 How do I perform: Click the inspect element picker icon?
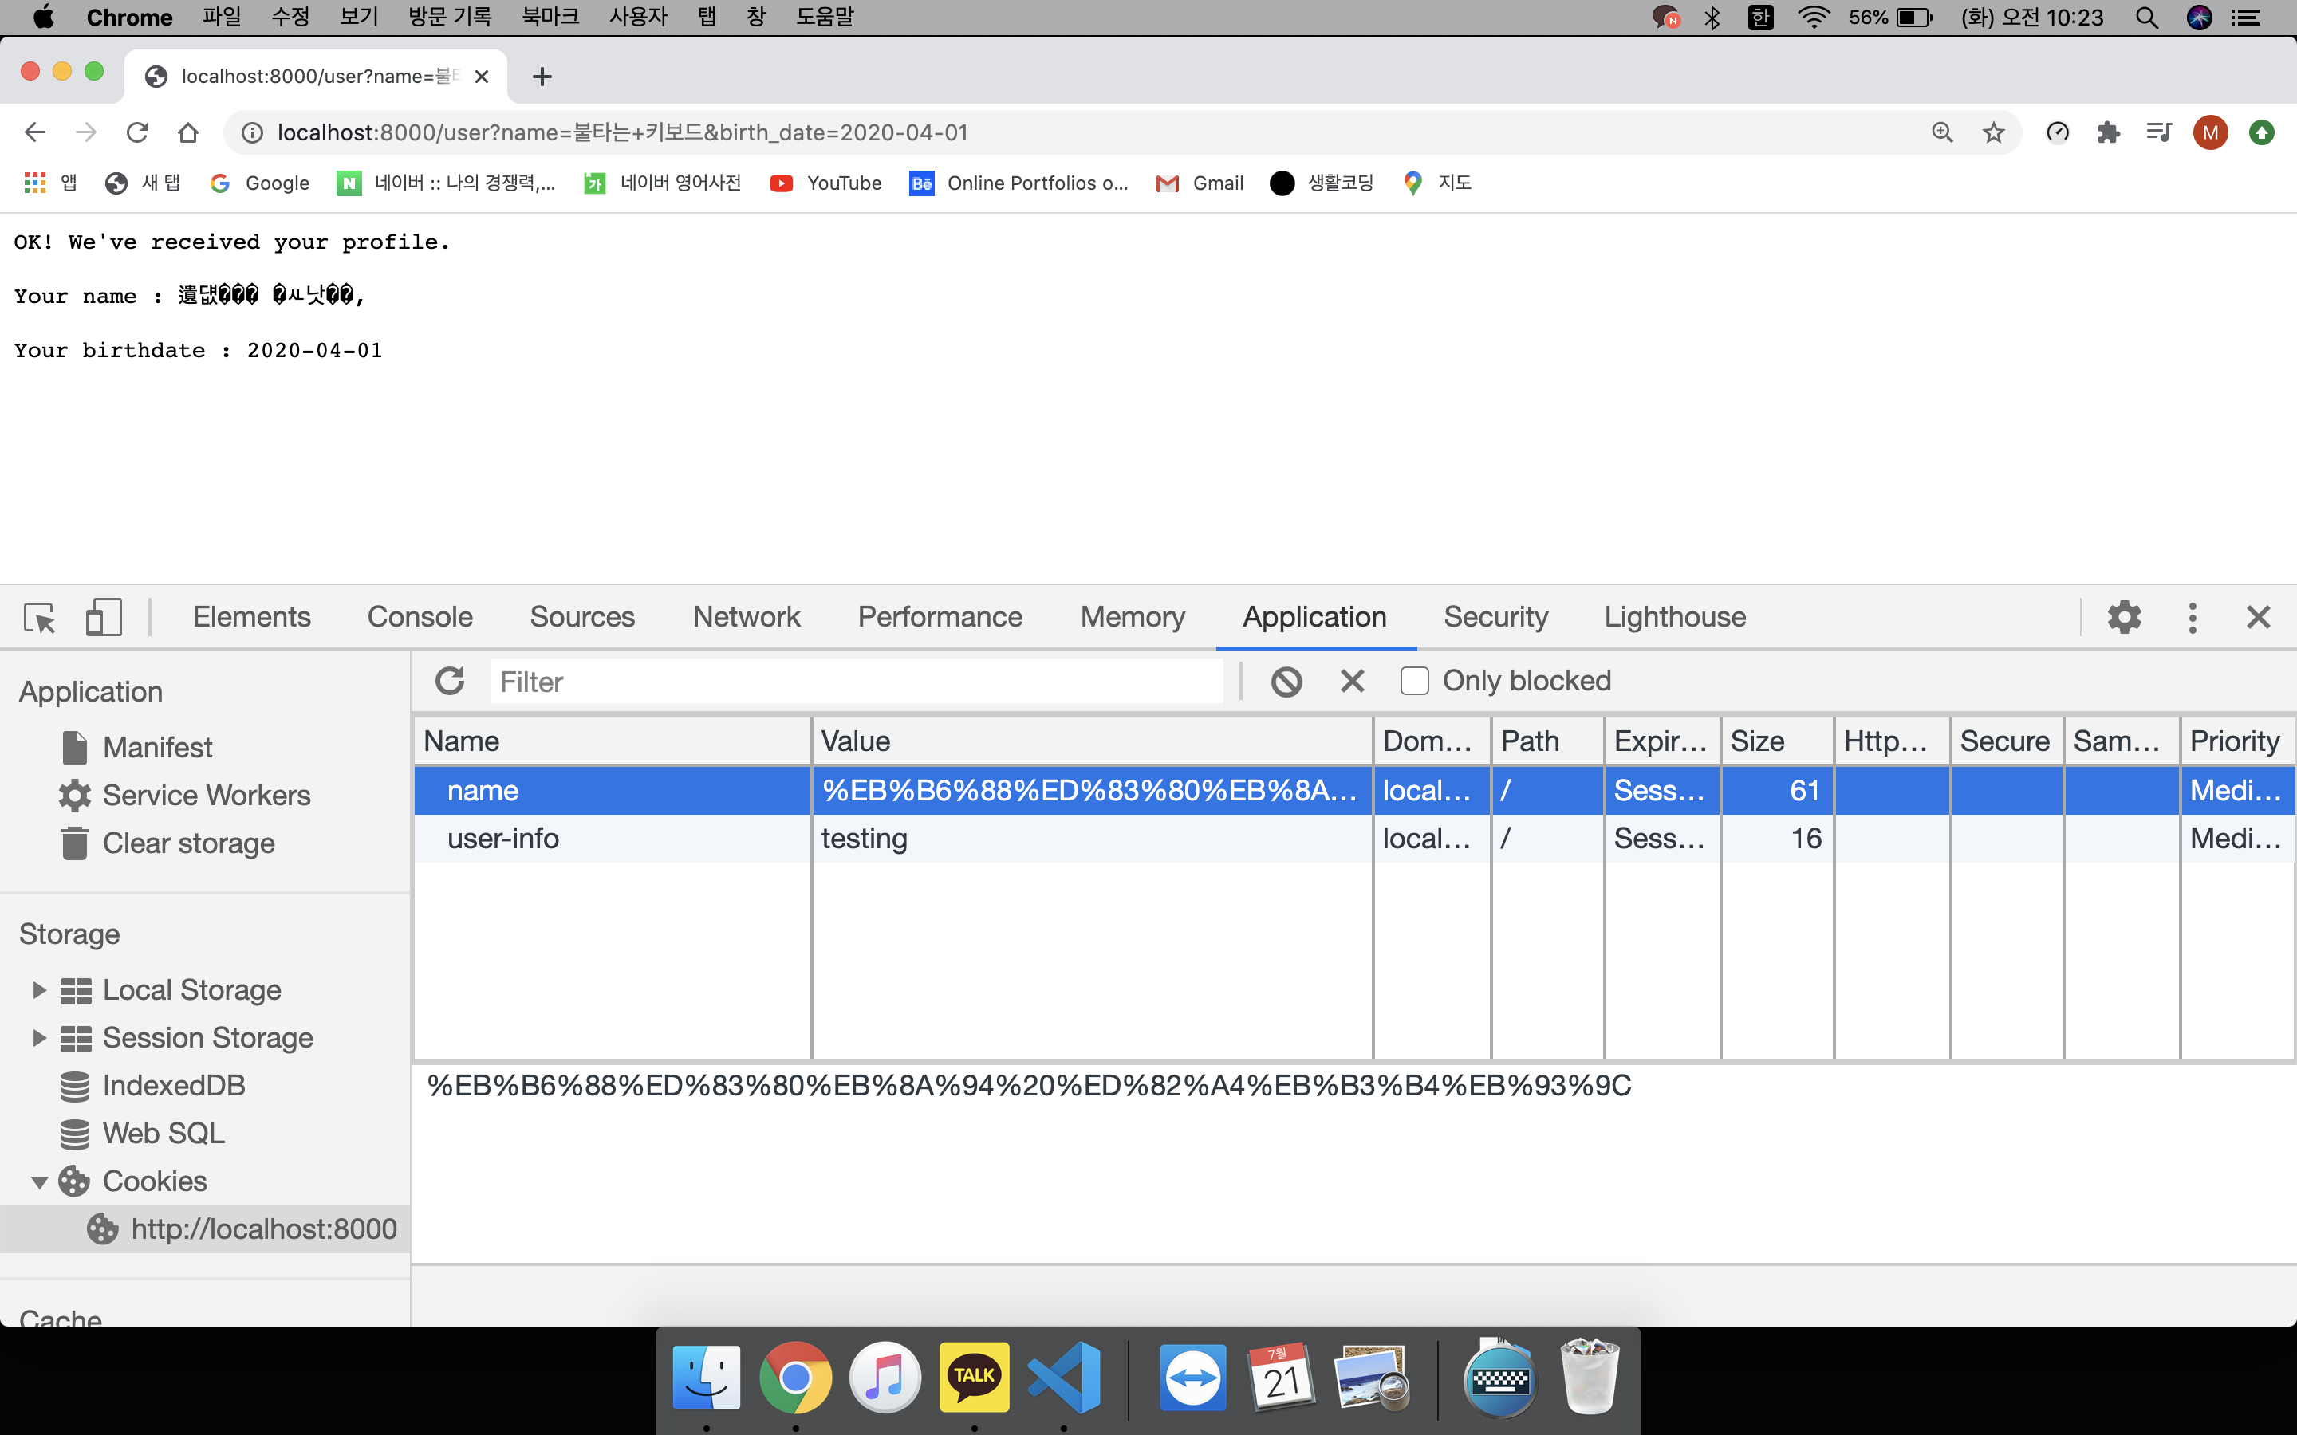(40, 618)
